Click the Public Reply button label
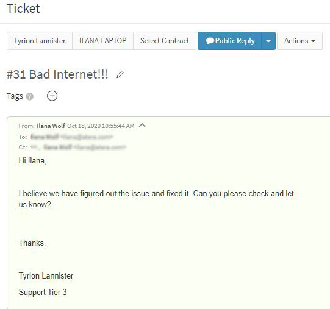The height and width of the screenshot is (309, 330). coord(235,41)
